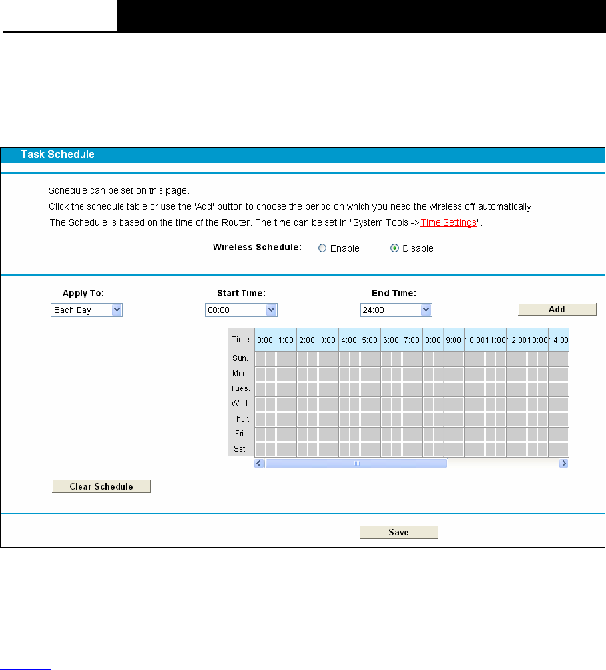Click the schedule table's scroll right arrow

[x=564, y=463]
